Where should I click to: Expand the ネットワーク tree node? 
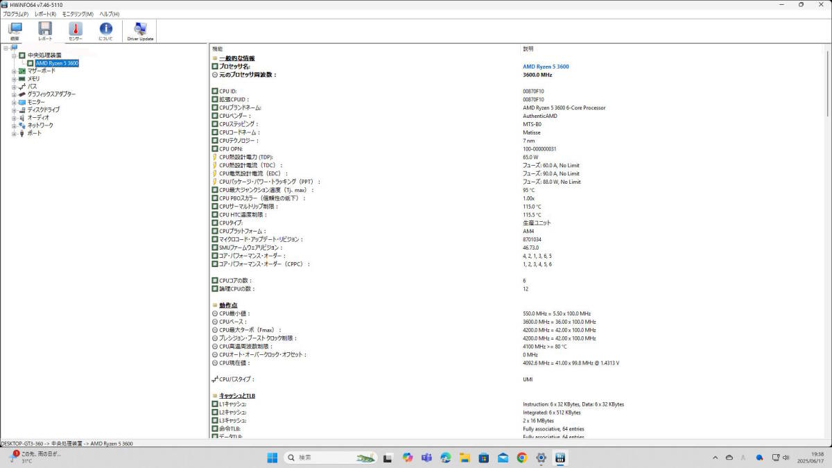click(x=14, y=125)
